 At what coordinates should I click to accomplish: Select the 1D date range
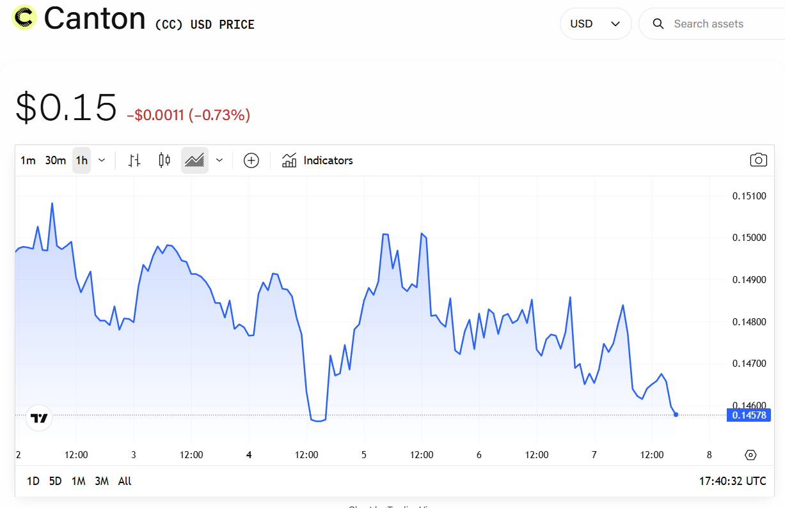coord(33,481)
